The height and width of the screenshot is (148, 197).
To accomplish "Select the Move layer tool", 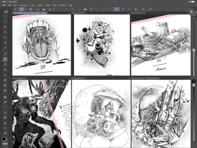I will click(x=5, y=32).
